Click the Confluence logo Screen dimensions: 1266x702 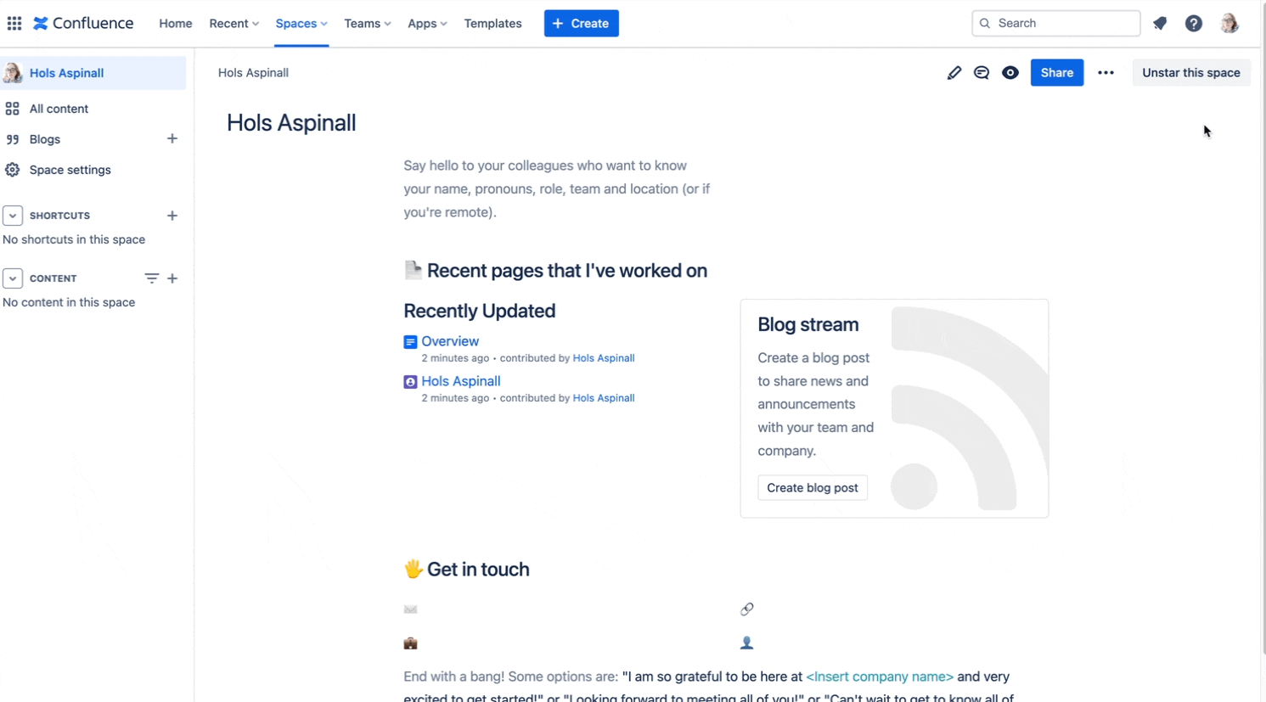tap(83, 23)
